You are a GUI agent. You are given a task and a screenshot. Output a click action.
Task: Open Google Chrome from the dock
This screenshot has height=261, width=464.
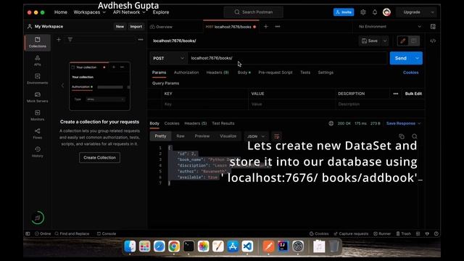174,246
